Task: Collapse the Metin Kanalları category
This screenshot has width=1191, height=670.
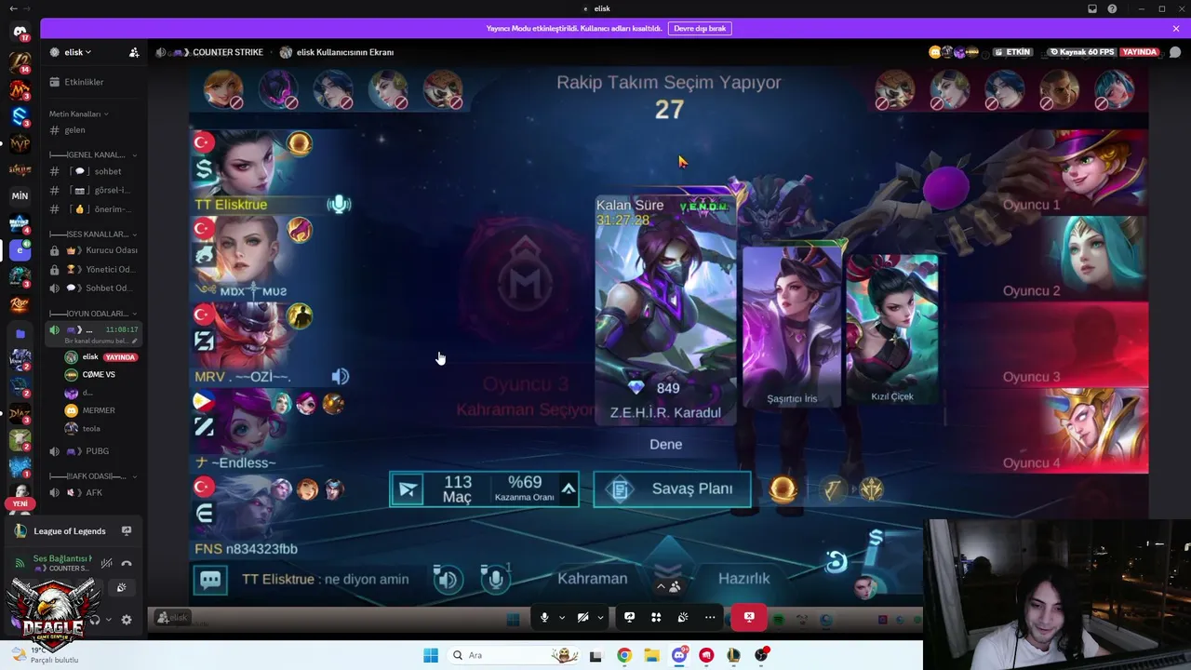Action: pyautogui.click(x=79, y=114)
